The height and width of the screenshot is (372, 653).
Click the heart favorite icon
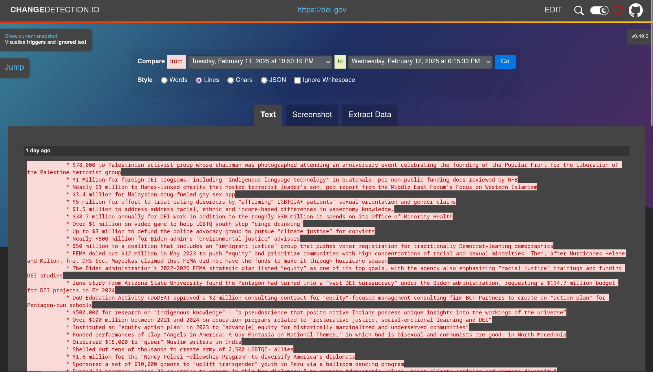(618, 10)
